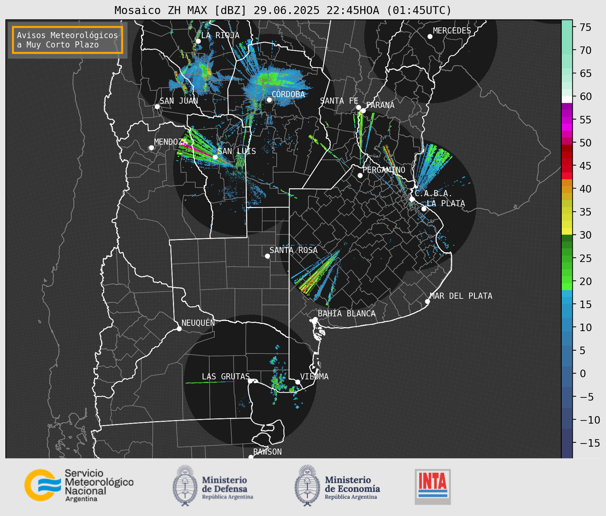This screenshot has height=516, width=606.
Task: Click the Avisos Meteorológicos a Muy Corto Plazo box
Action: coord(68,40)
